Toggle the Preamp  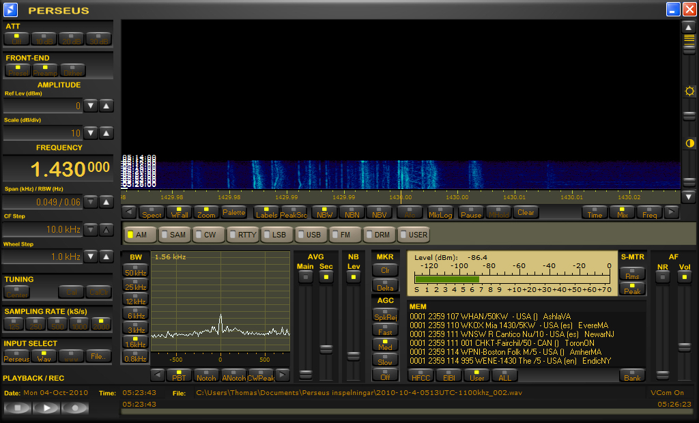45,70
